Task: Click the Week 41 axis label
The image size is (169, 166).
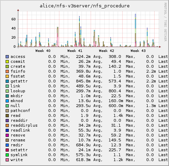Action: pyautogui.click(x=75, y=51)
